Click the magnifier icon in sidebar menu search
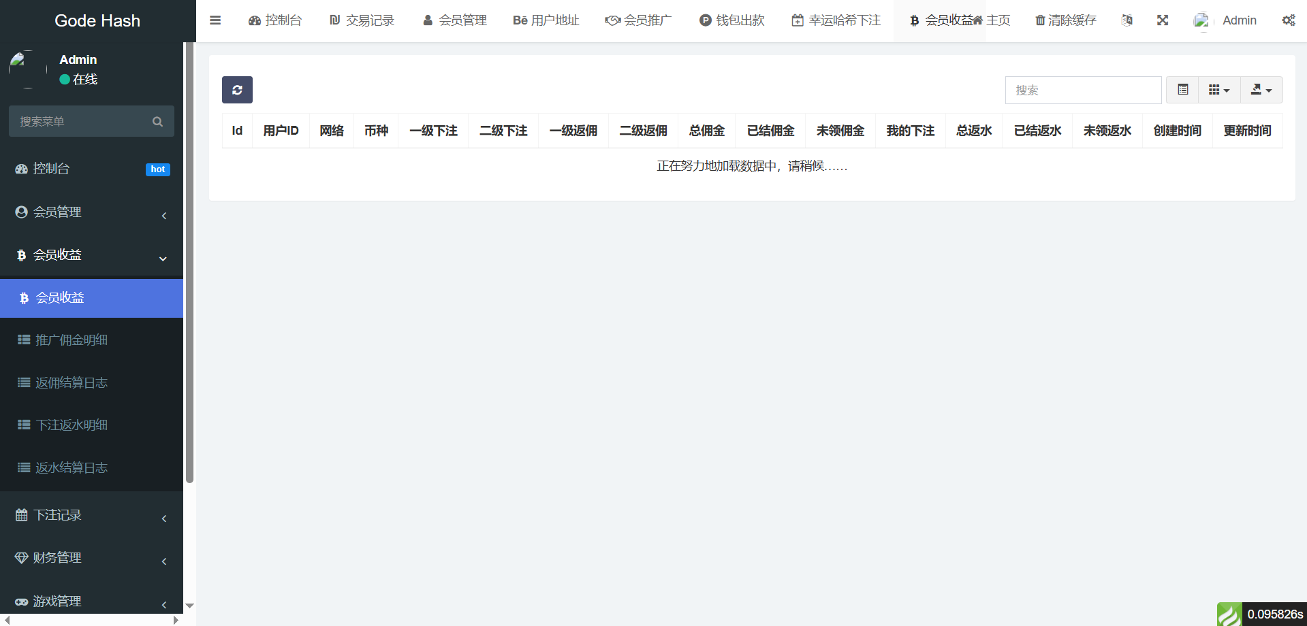The image size is (1307, 626). tap(158, 122)
